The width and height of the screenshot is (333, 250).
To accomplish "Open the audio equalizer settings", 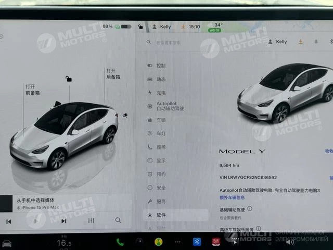I will [x=91, y=220].
